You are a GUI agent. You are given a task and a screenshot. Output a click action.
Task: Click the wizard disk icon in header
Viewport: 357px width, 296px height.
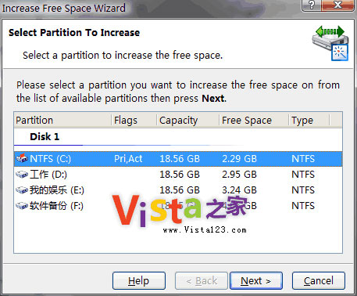pyautogui.click(x=330, y=43)
